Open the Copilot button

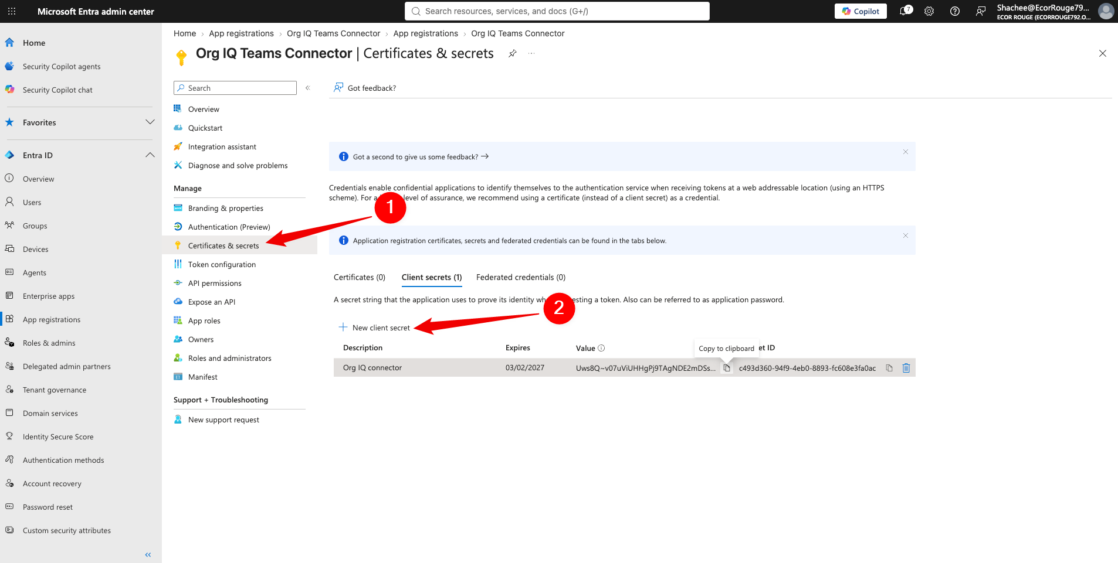click(860, 11)
